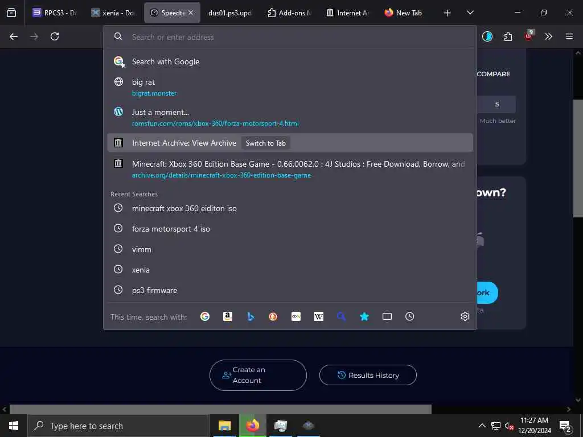Image resolution: width=583 pixels, height=437 pixels.
Task: Search this time with Wikipedia icon
Action: 319,316
